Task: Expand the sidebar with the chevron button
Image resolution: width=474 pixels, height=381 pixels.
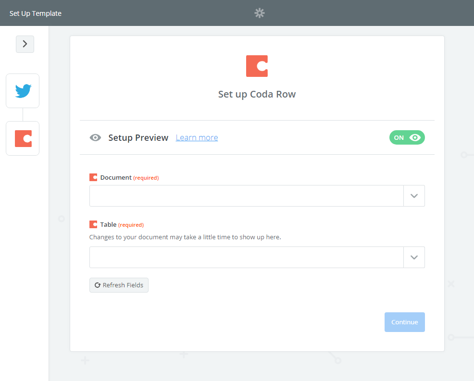Action: pos(25,44)
